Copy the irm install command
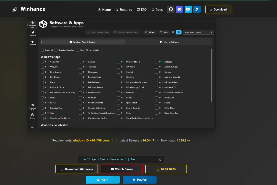The width and height of the screenshot is (277, 185). [x=160, y=159]
